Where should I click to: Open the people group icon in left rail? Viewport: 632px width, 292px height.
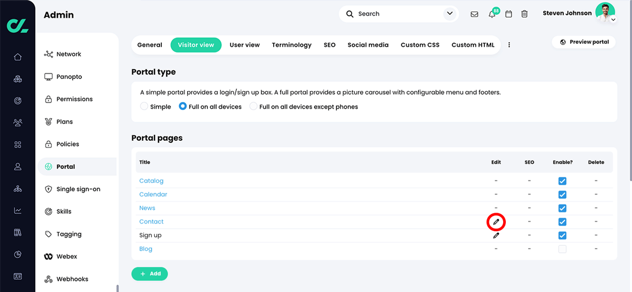coord(18,123)
